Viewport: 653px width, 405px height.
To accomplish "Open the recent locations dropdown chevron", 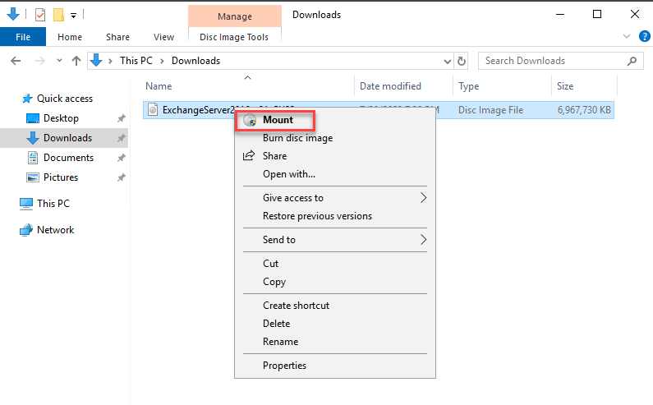I will click(58, 61).
